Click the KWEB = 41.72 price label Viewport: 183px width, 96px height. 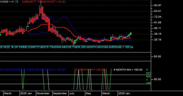click(9, 2)
